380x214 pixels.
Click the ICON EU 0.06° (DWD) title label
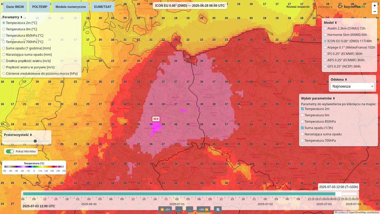click(x=190, y=5)
